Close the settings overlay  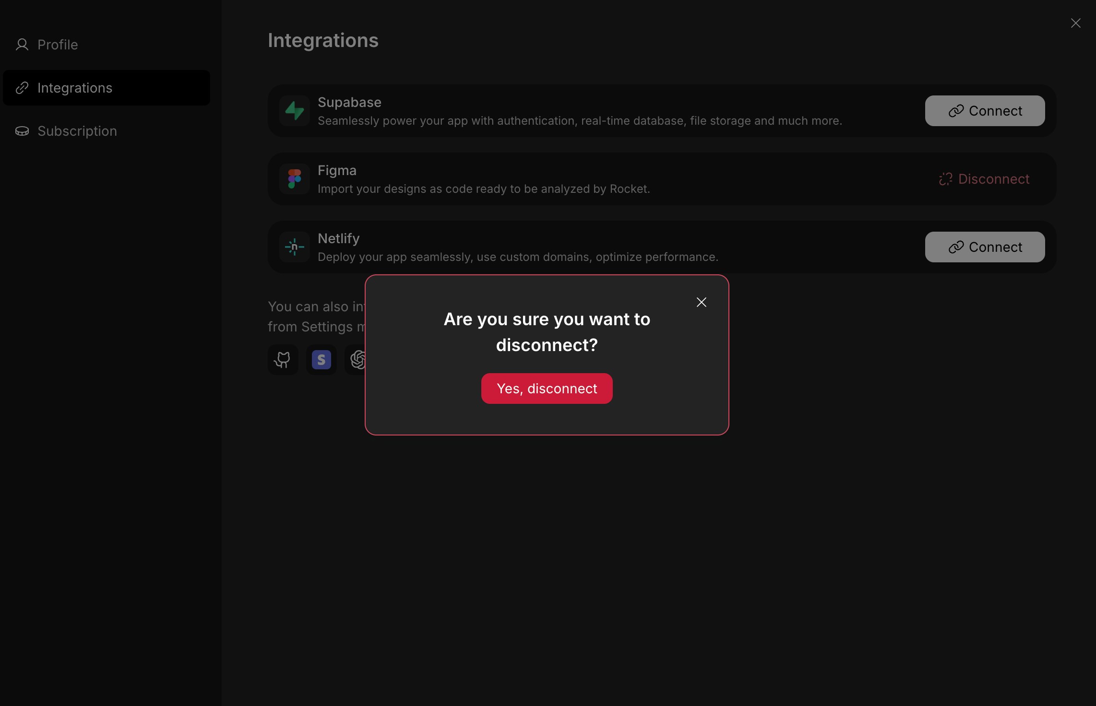[x=1076, y=23]
